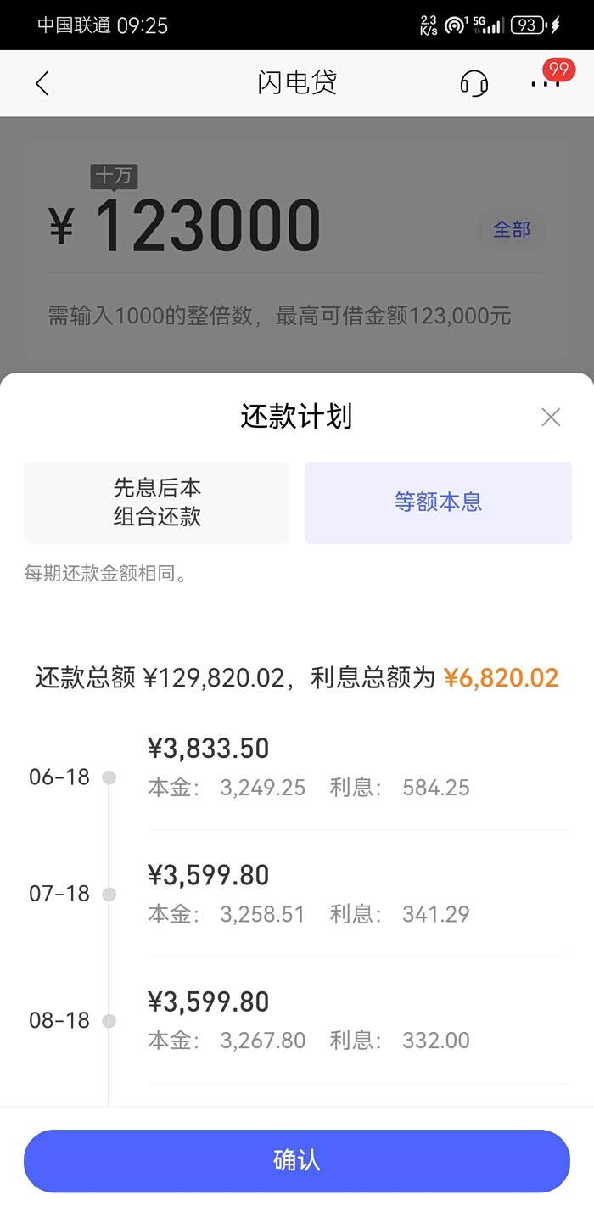Open the 08-18 ¥3,599.80 installment row
The width and height of the screenshot is (594, 1212).
pos(358,1019)
